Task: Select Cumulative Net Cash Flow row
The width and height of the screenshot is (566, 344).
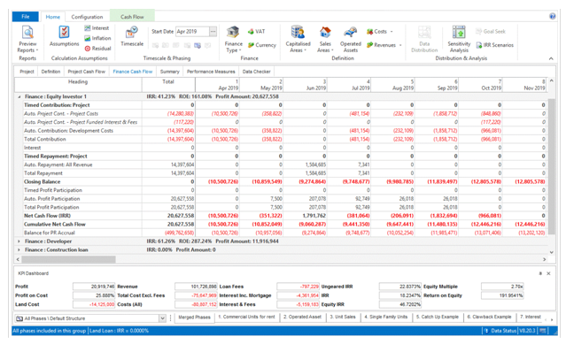Action: coord(282,225)
